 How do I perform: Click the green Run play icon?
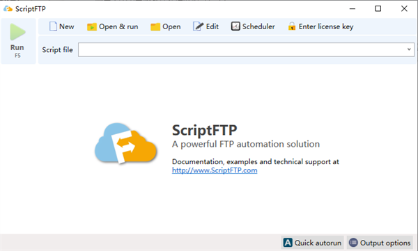coord(17,32)
